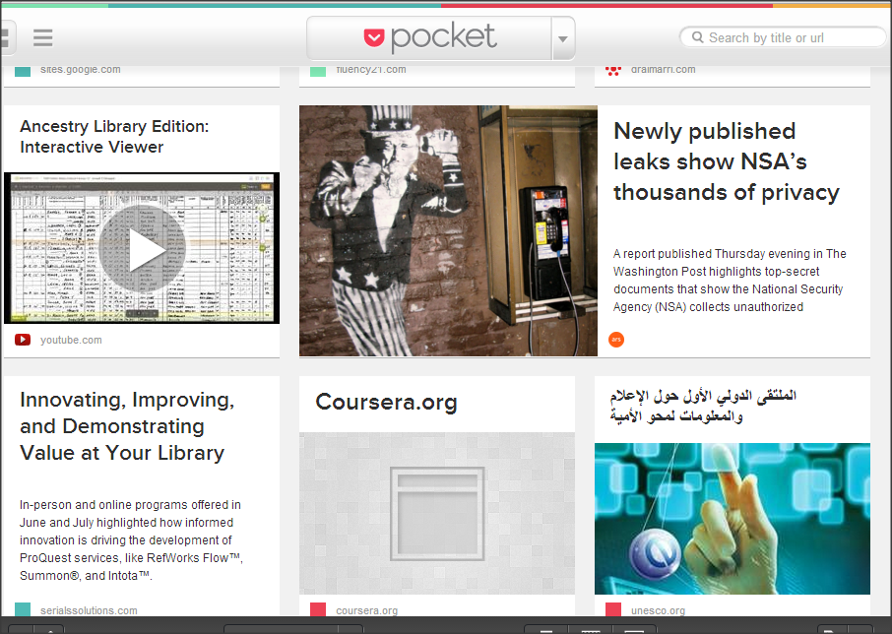Screen dimensions: 892x634
Task: Click the teal sites.google.com favicon square
Action: [x=23, y=71]
